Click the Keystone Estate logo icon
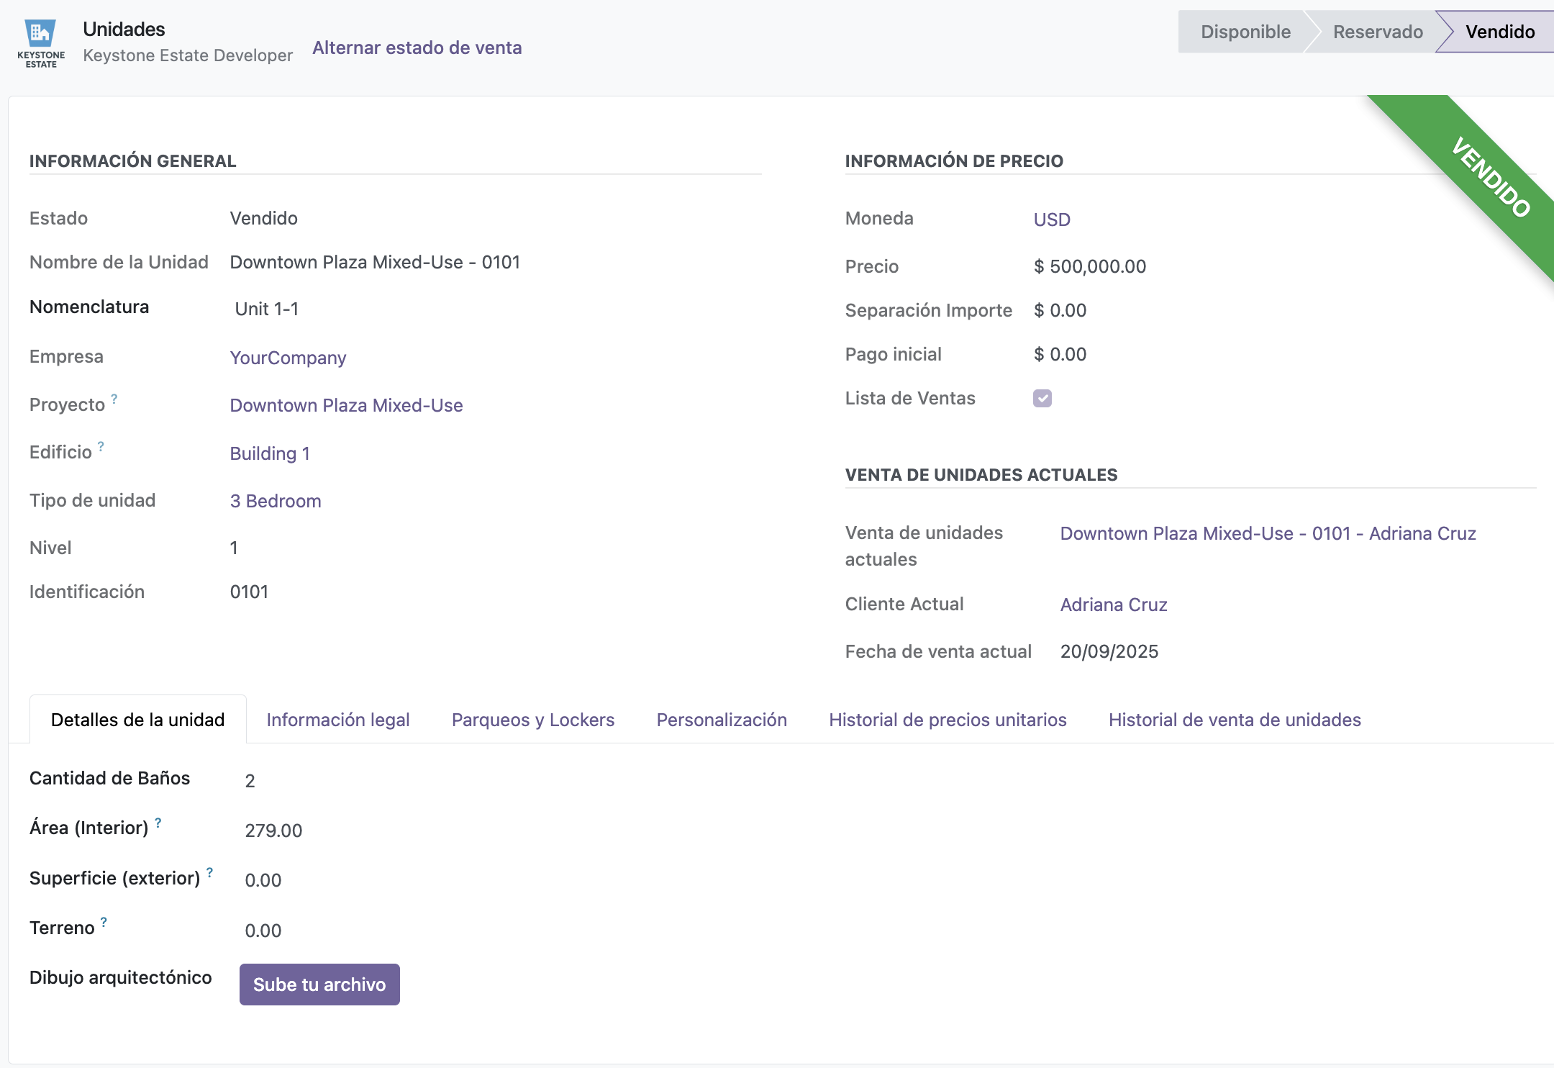Image resolution: width=1554 pixels, height=1068 pixels. point(41,43)
